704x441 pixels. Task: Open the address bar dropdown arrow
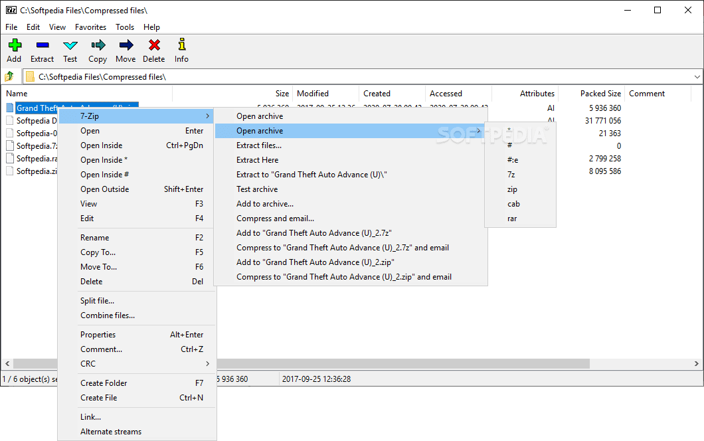tap(697, 77)
